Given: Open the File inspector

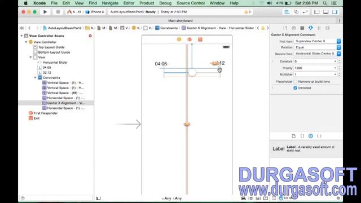Looking at the screenshot, I should pyautogui.click(x=285, y=28).
